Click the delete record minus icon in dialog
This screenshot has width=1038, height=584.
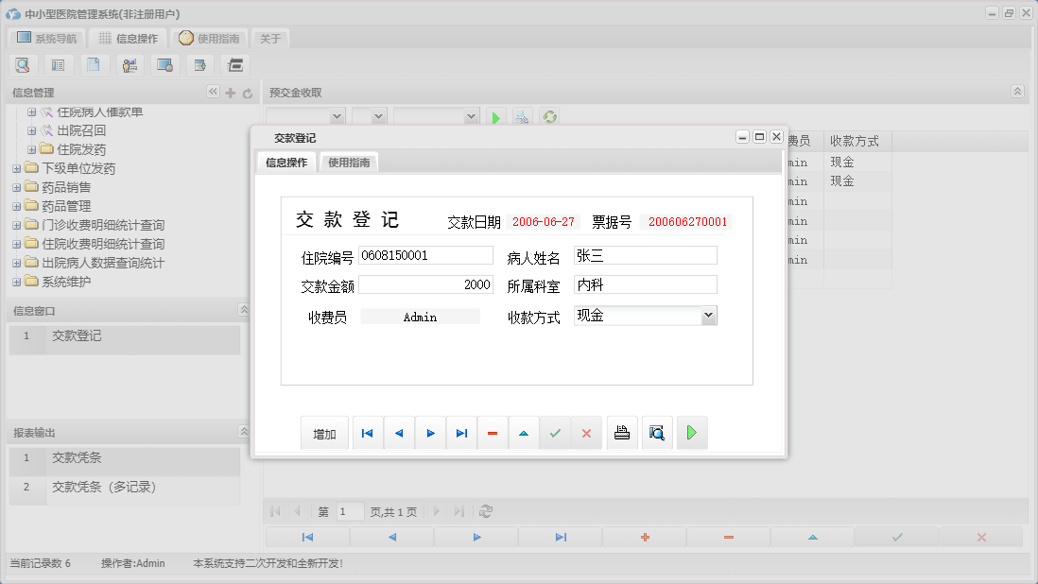[x=492, y=433]
